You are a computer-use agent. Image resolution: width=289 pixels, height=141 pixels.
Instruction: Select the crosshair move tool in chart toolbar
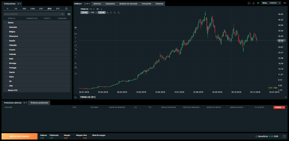click(119, 13)
